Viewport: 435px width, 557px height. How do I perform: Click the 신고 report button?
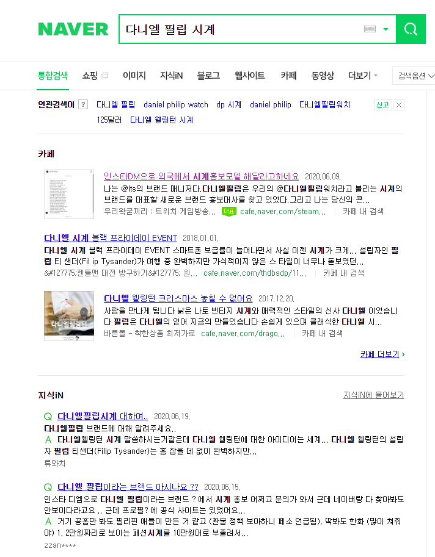382,105
